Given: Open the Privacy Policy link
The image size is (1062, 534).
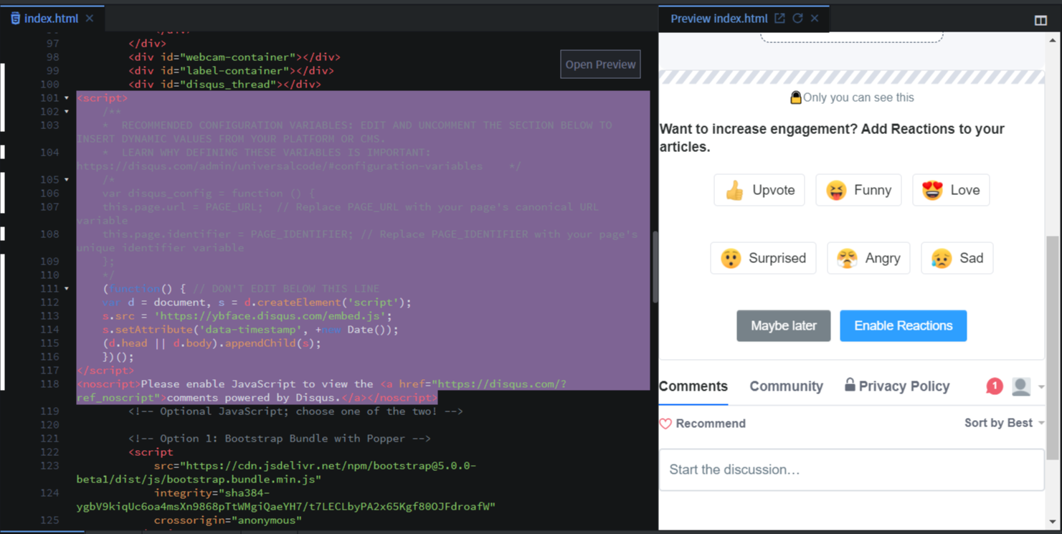Looking at the screenshot, I should click(x=896, y=386).
